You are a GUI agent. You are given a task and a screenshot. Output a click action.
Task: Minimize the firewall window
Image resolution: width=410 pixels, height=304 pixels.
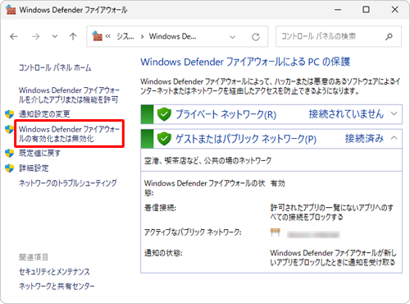[x=338, y=10]
